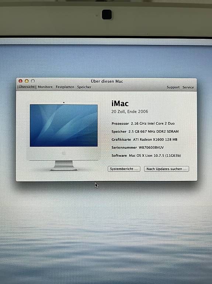The height and width of the screenshot is (284, 212).
Task: Click the model text 20 Zoll, Ende 2006
Action: click(x=130, y=112)
